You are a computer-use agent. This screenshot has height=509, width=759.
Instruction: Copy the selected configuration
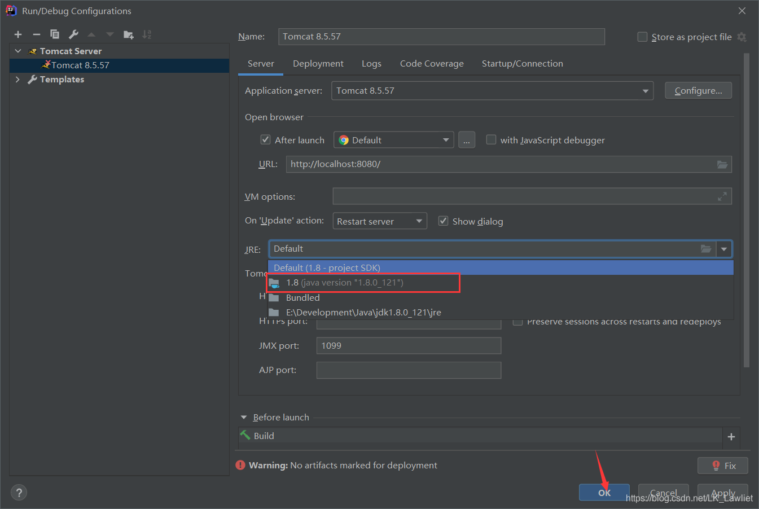click(55, 34)
